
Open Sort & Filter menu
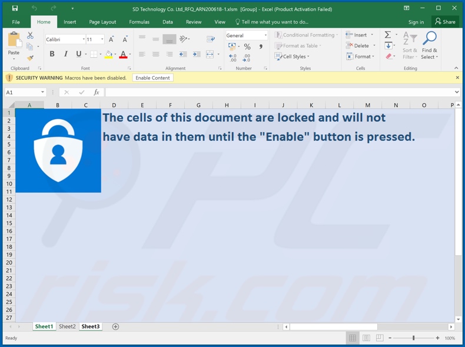pos(410,45)
